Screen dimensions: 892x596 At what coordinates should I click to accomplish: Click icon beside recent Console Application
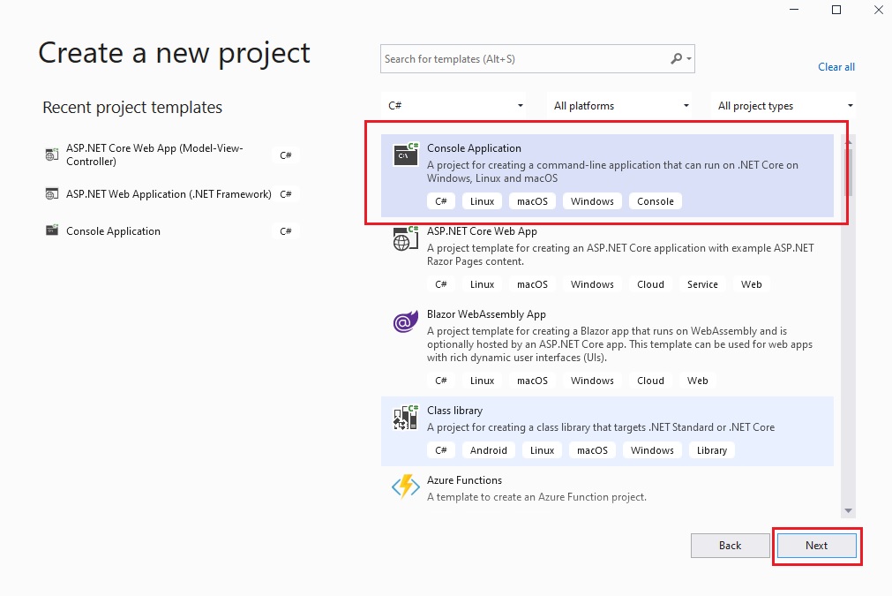(52, 230)
